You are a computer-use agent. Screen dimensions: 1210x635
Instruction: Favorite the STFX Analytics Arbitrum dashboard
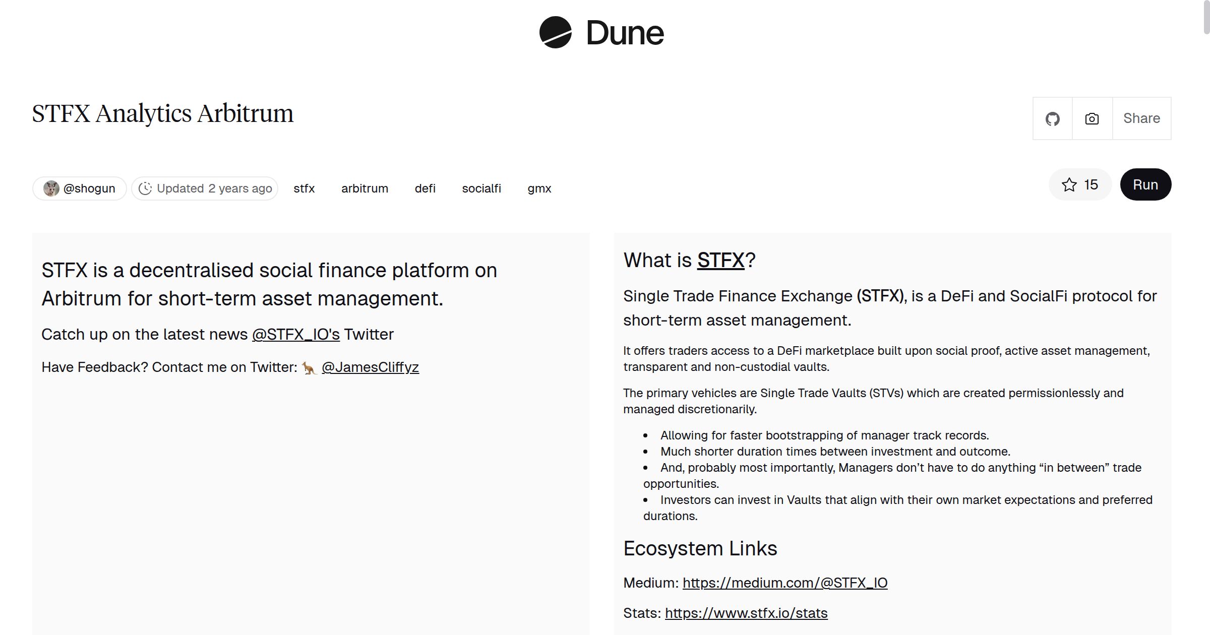pos(1079,185)
